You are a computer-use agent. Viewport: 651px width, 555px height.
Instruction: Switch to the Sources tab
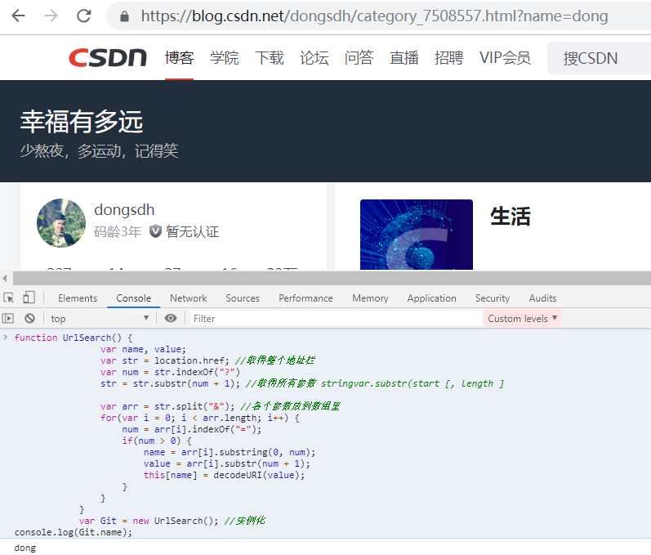[243, 298]
